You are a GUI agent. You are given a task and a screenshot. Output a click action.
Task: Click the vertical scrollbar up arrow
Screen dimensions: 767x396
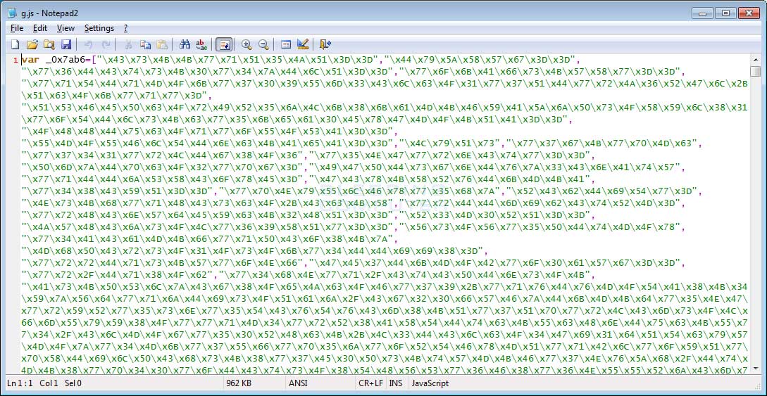tap(756, 60)
